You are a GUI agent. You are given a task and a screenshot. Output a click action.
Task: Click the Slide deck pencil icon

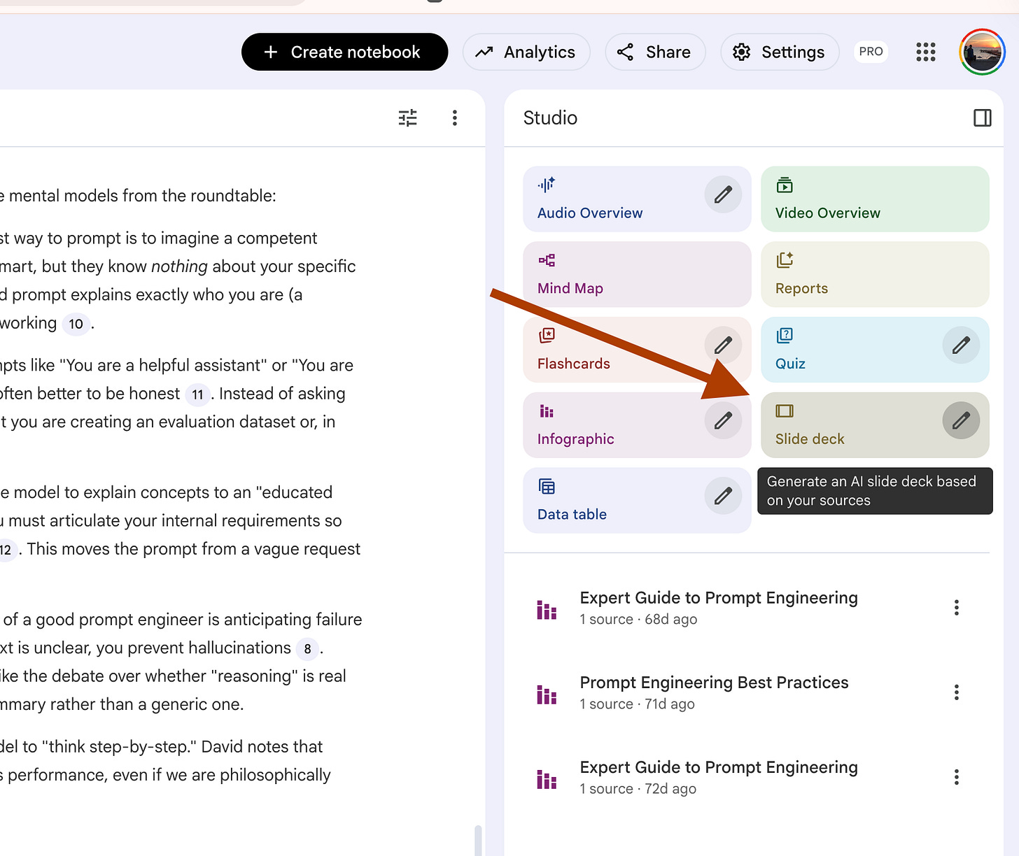pos(961,420)
